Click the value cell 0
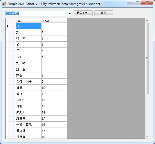Screen dimensions: 155x144 pos(54,26)
